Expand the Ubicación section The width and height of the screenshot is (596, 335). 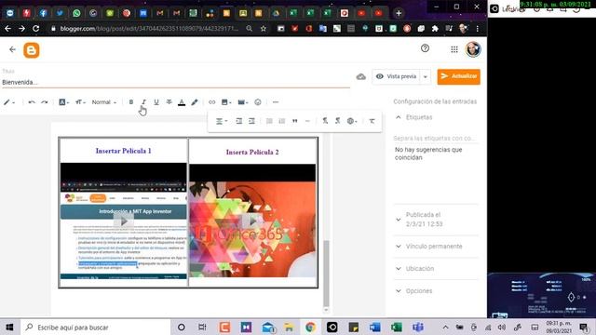pos(398,269)
